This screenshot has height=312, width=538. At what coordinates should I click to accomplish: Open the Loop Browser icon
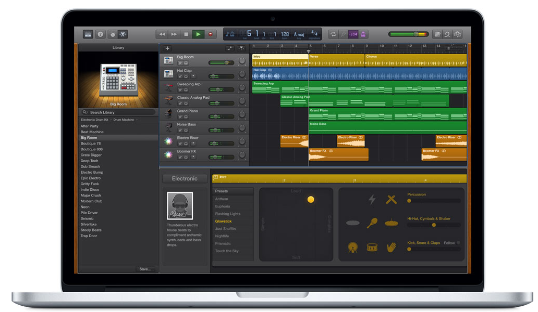pos(447,34)
